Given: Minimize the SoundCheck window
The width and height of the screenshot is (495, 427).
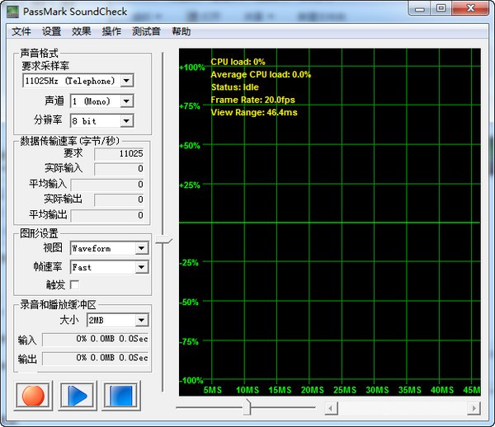Looking at the screenshot, I should point(420,8).
